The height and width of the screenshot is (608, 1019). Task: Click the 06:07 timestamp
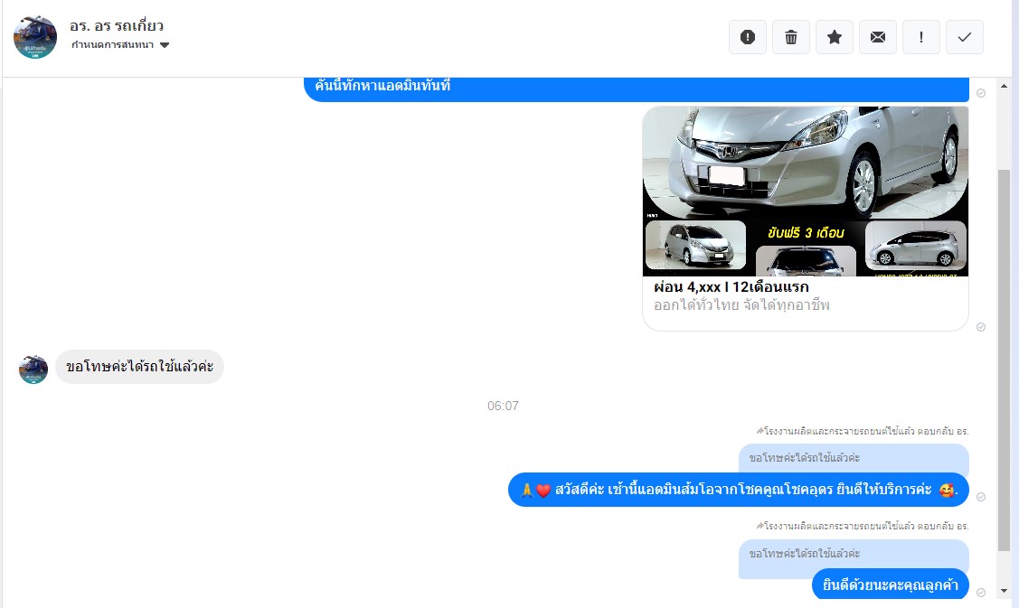point(503,406)
